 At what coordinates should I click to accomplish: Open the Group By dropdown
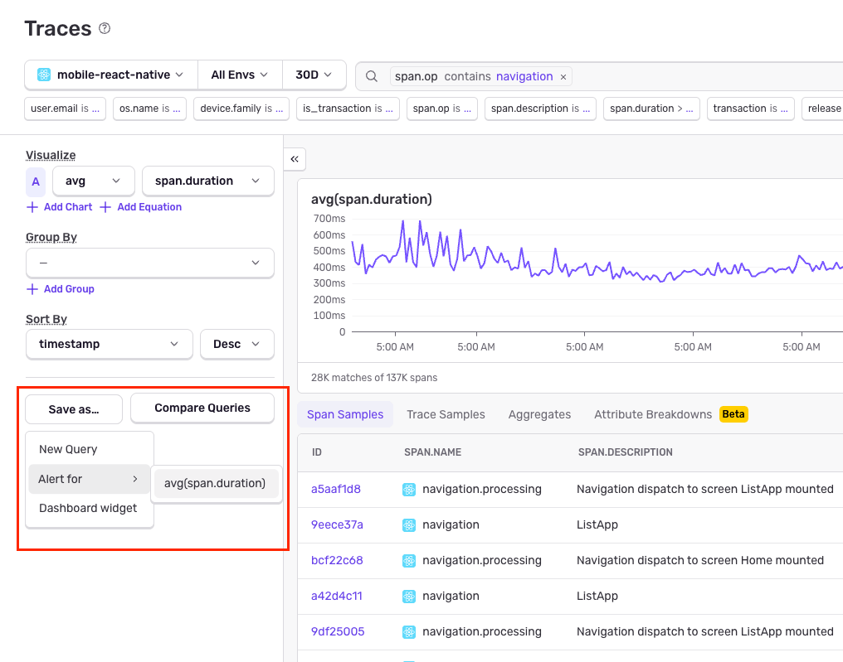[x=149, y=263]
